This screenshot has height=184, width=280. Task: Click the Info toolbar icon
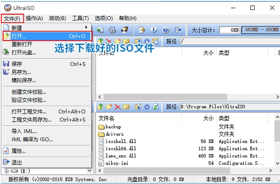[x=154, y=30]
